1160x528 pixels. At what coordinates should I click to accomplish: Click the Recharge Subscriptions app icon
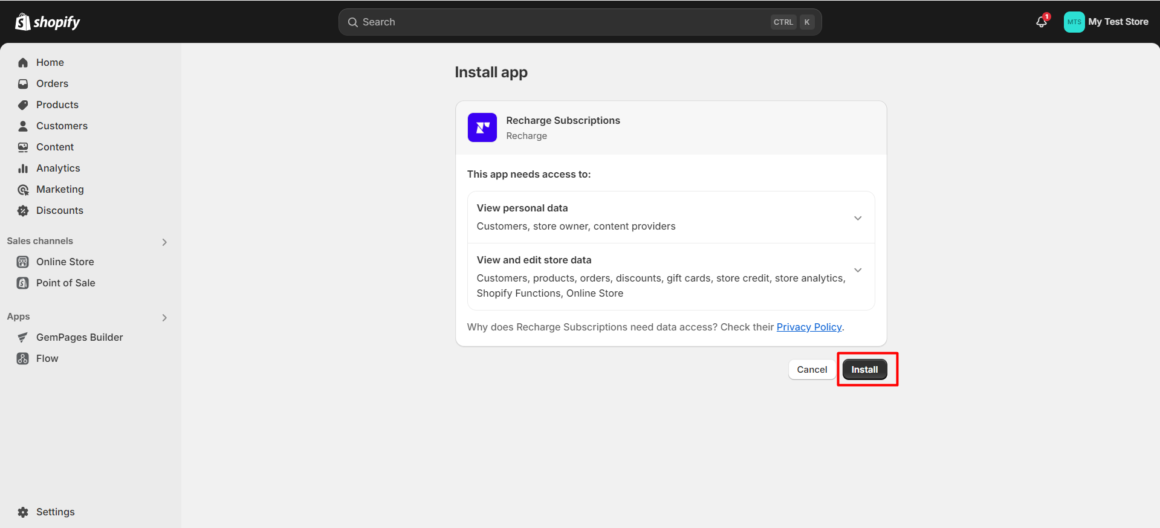coord(482,127)
